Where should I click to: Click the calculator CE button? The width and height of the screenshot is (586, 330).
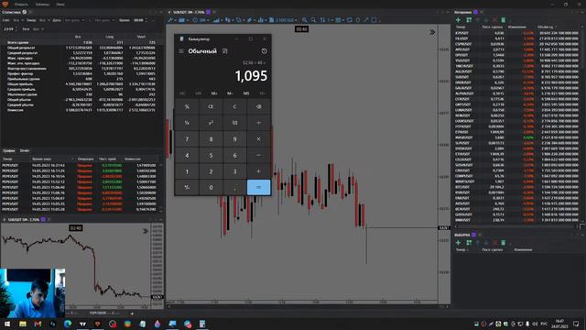pos(211,106)
